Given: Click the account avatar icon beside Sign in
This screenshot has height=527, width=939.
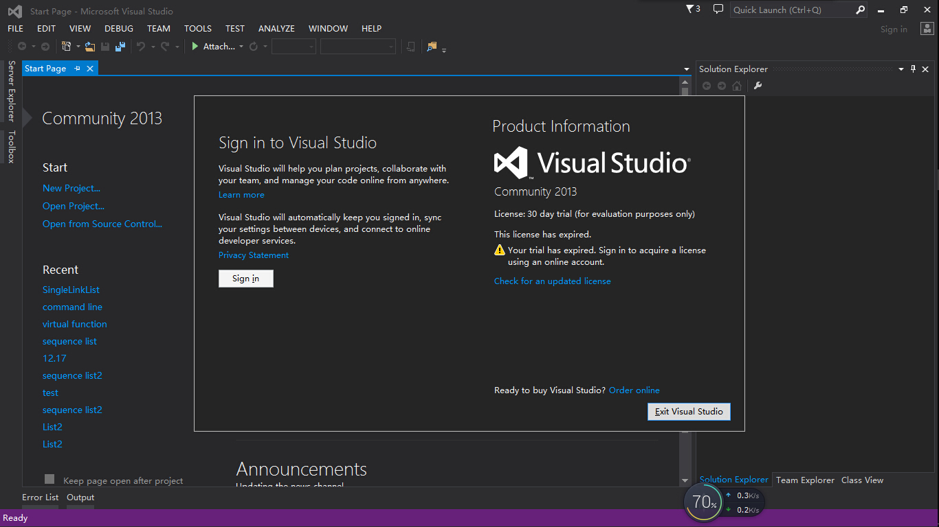Looking at the screenshot, I should tap(926, 29).
